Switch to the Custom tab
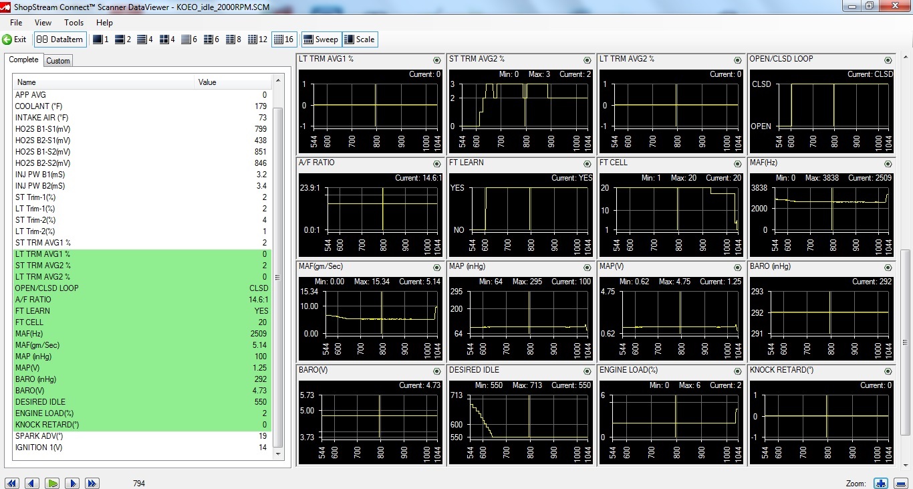Image resolution: width=913 pixels, height=489 pixels. [x=58, y=61]
